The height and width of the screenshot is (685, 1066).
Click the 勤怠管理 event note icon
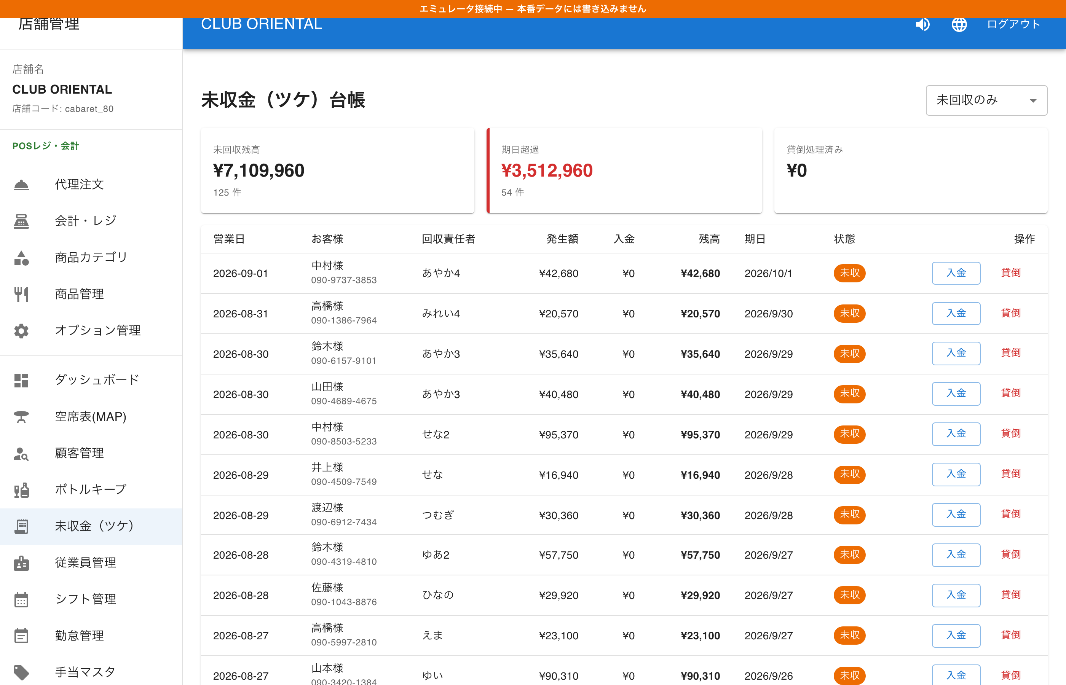[x=21, y=636]
